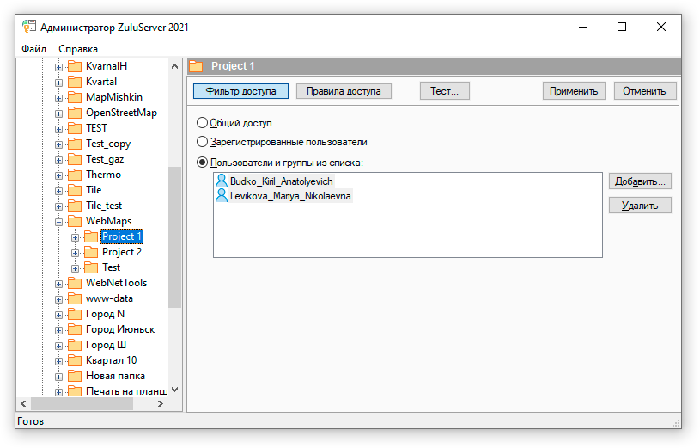Screen dimensions: 700x448
Task: Click the user icon next to Budko_Kiril_Anatolyevich
Action: 222,181
